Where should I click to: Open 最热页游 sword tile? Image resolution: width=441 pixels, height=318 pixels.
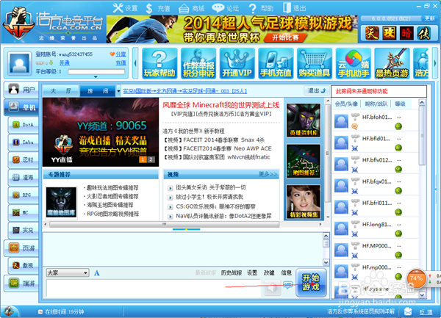click(392, 63)
